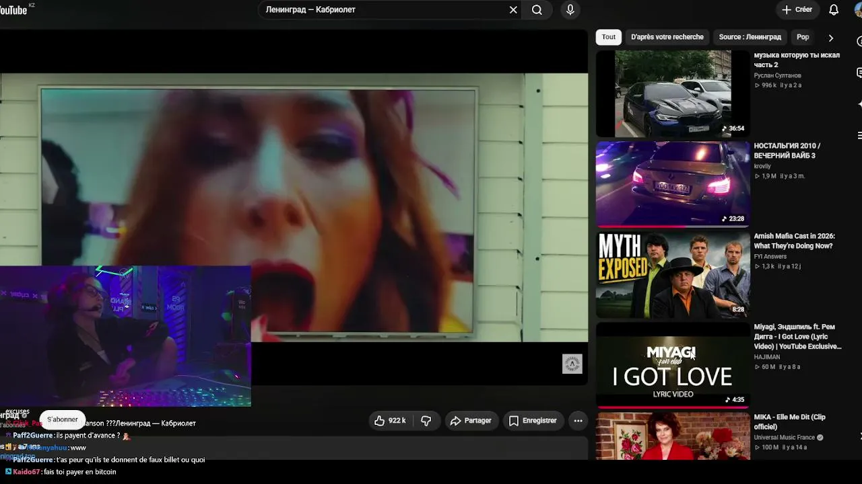
Task: Open the title Amish Mafia Cast in 2026
Action: tap(795, 241)
